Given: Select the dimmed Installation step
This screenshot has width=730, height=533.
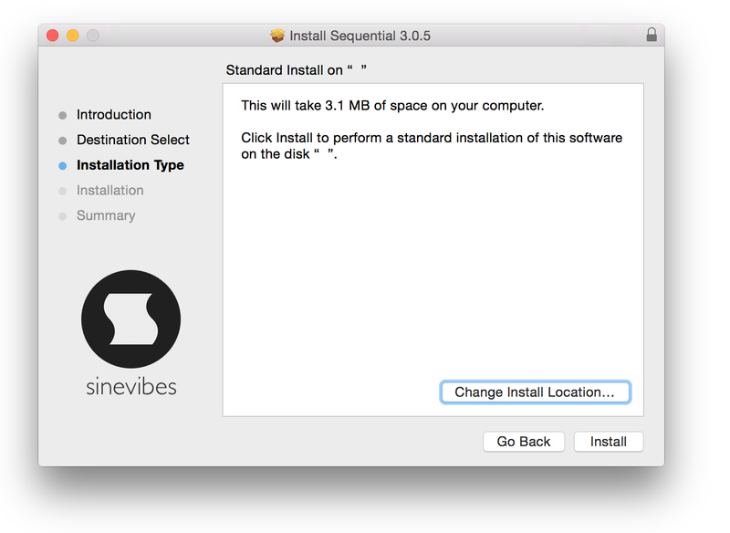Looking at the screenshot, I should pos(109,190).
